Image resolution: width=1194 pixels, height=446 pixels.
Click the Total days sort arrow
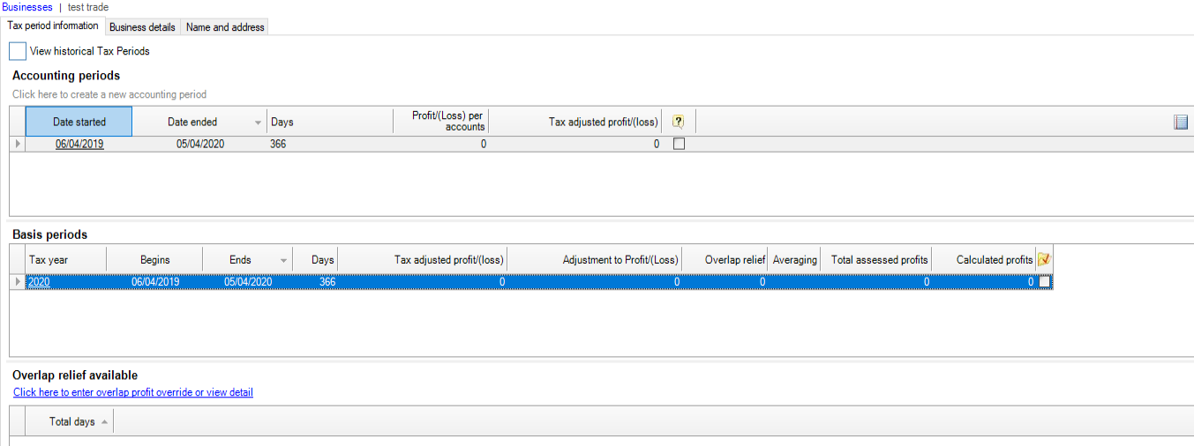pos(104,422)
